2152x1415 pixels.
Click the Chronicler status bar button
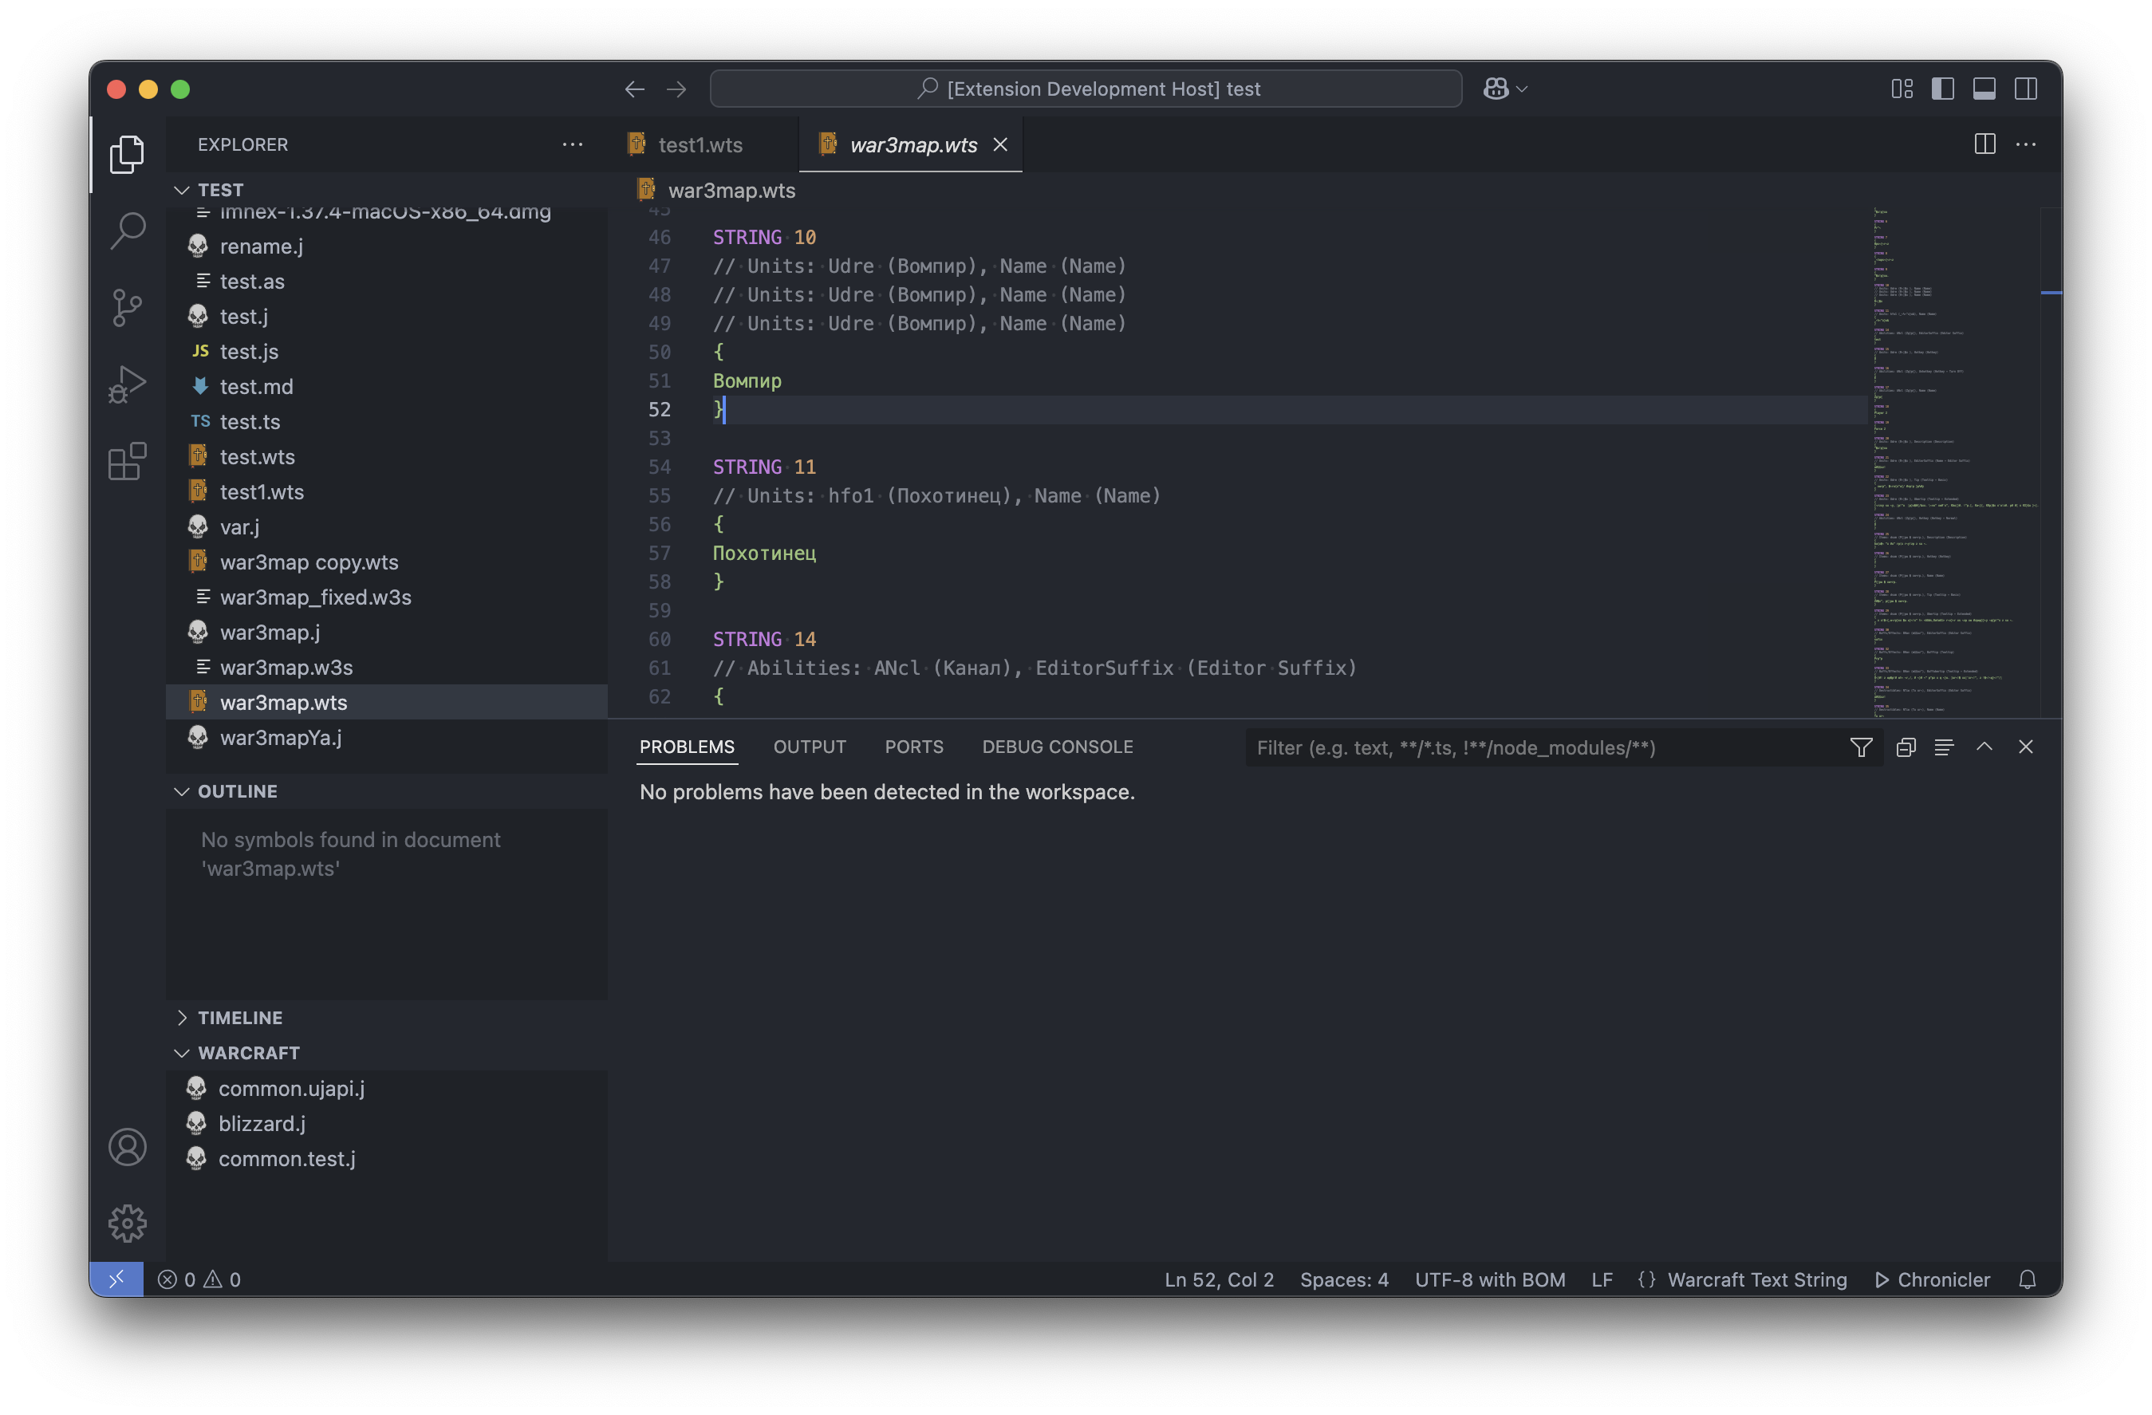[1933, 1279]
